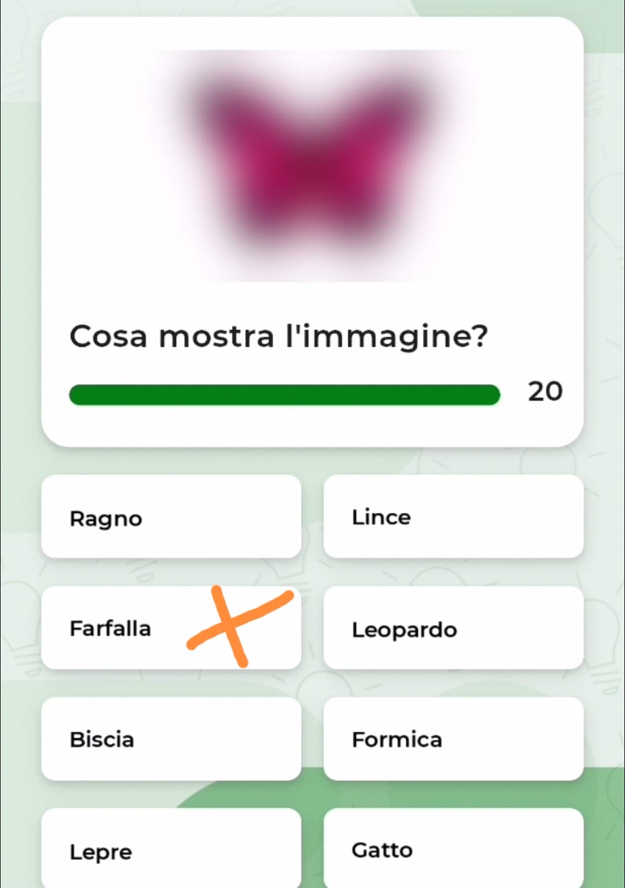The height and width of the screenshot is (888, 625).
Task: Click the 'Formica' text label
Action: tap(396, 740)
